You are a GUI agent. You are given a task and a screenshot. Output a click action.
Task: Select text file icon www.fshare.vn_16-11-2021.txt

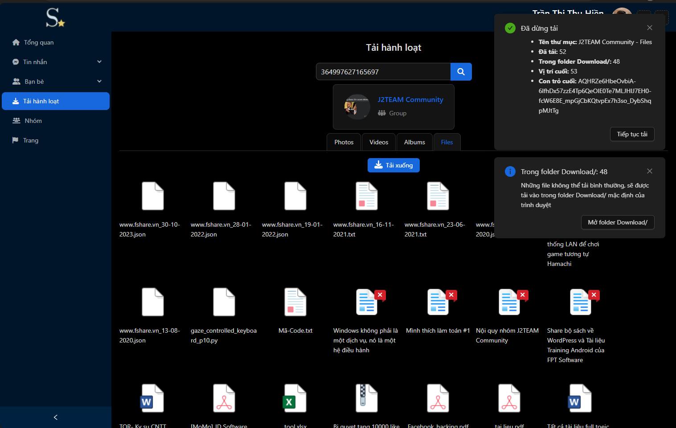click(367, 196)
